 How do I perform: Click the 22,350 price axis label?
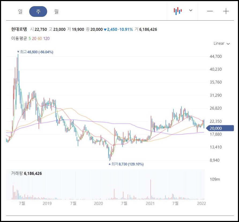point(216,121)
